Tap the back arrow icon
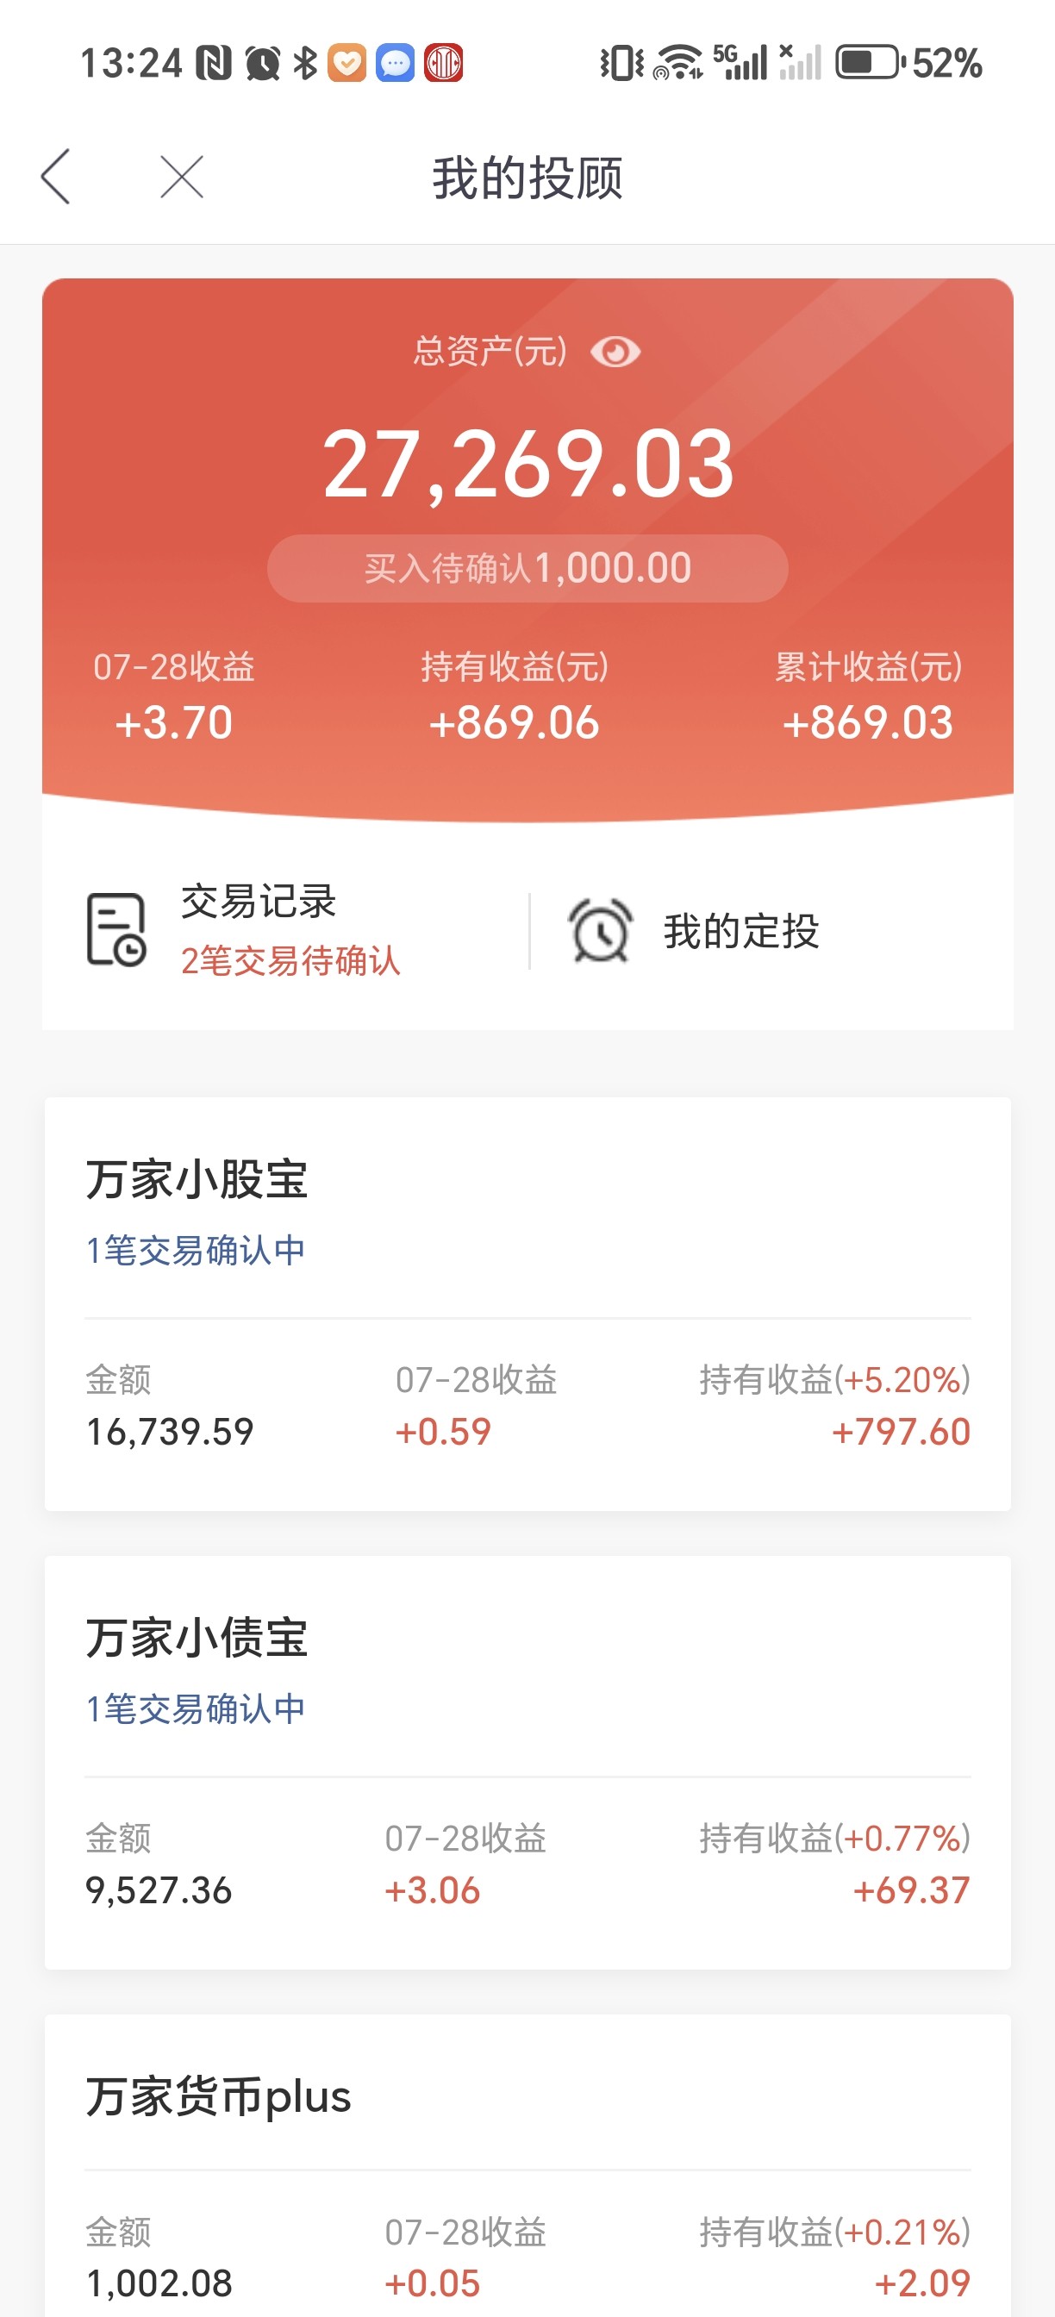 click(56, 177)
